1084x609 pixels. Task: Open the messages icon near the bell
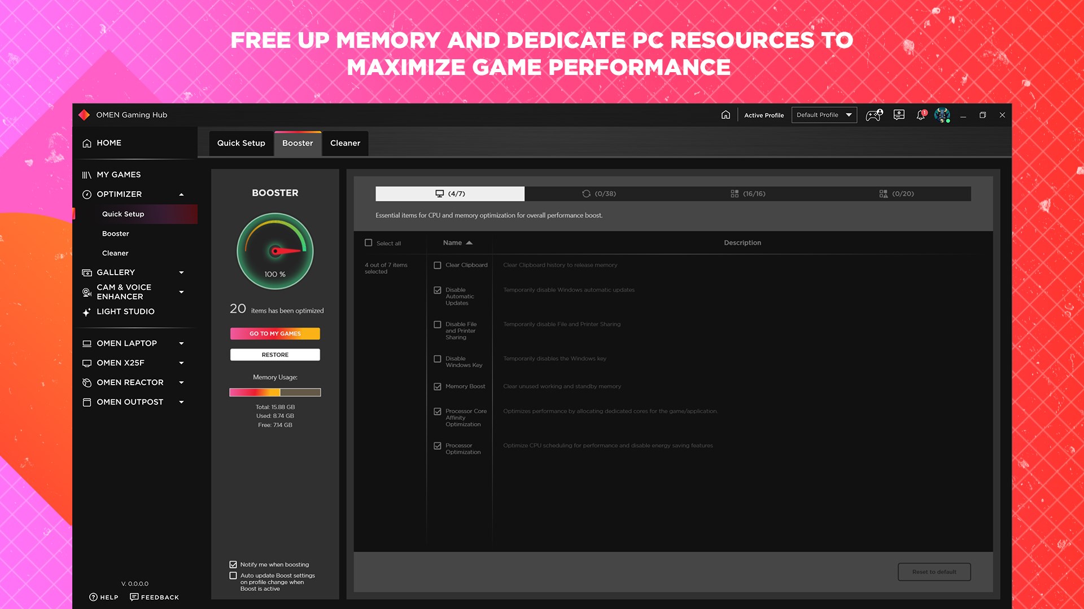pos(899,115)
